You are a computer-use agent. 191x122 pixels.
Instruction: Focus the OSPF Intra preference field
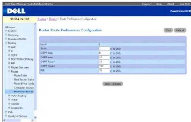pyautogui.click(x=104, y=53)
